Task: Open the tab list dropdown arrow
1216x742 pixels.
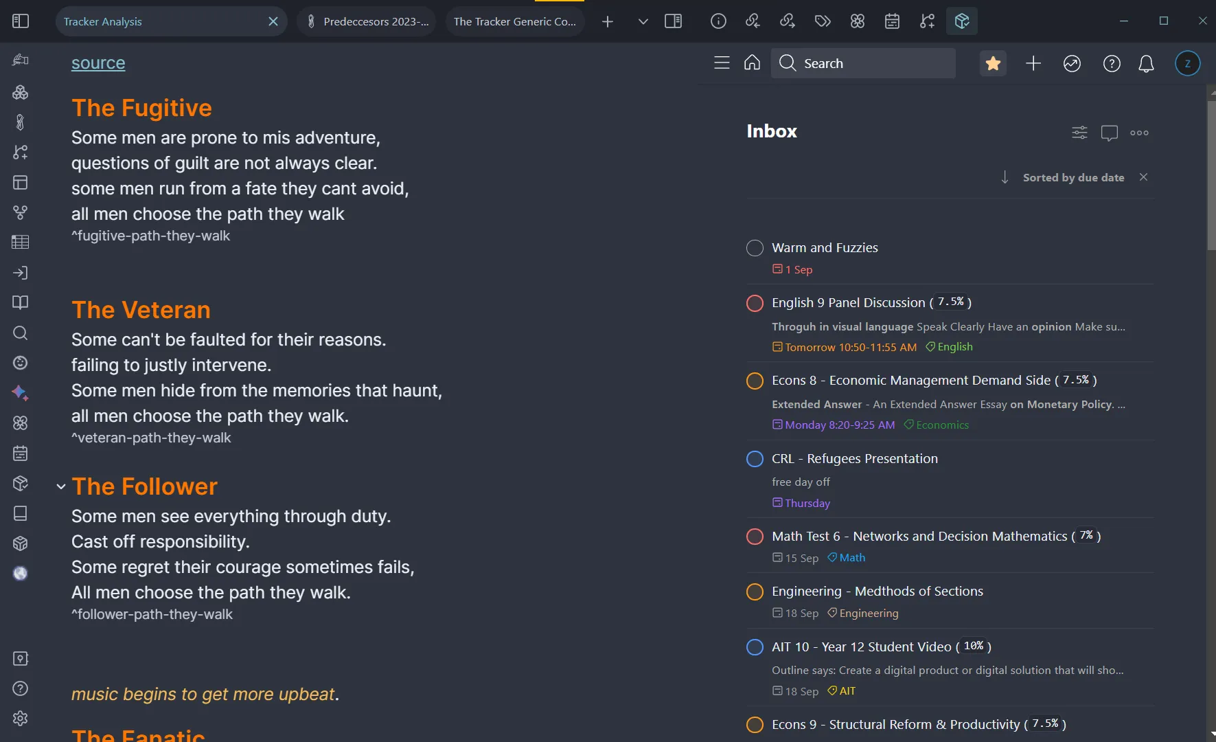Action: [x=643, y=21]
